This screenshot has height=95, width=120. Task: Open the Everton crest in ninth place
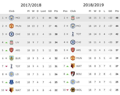(11, 82)
